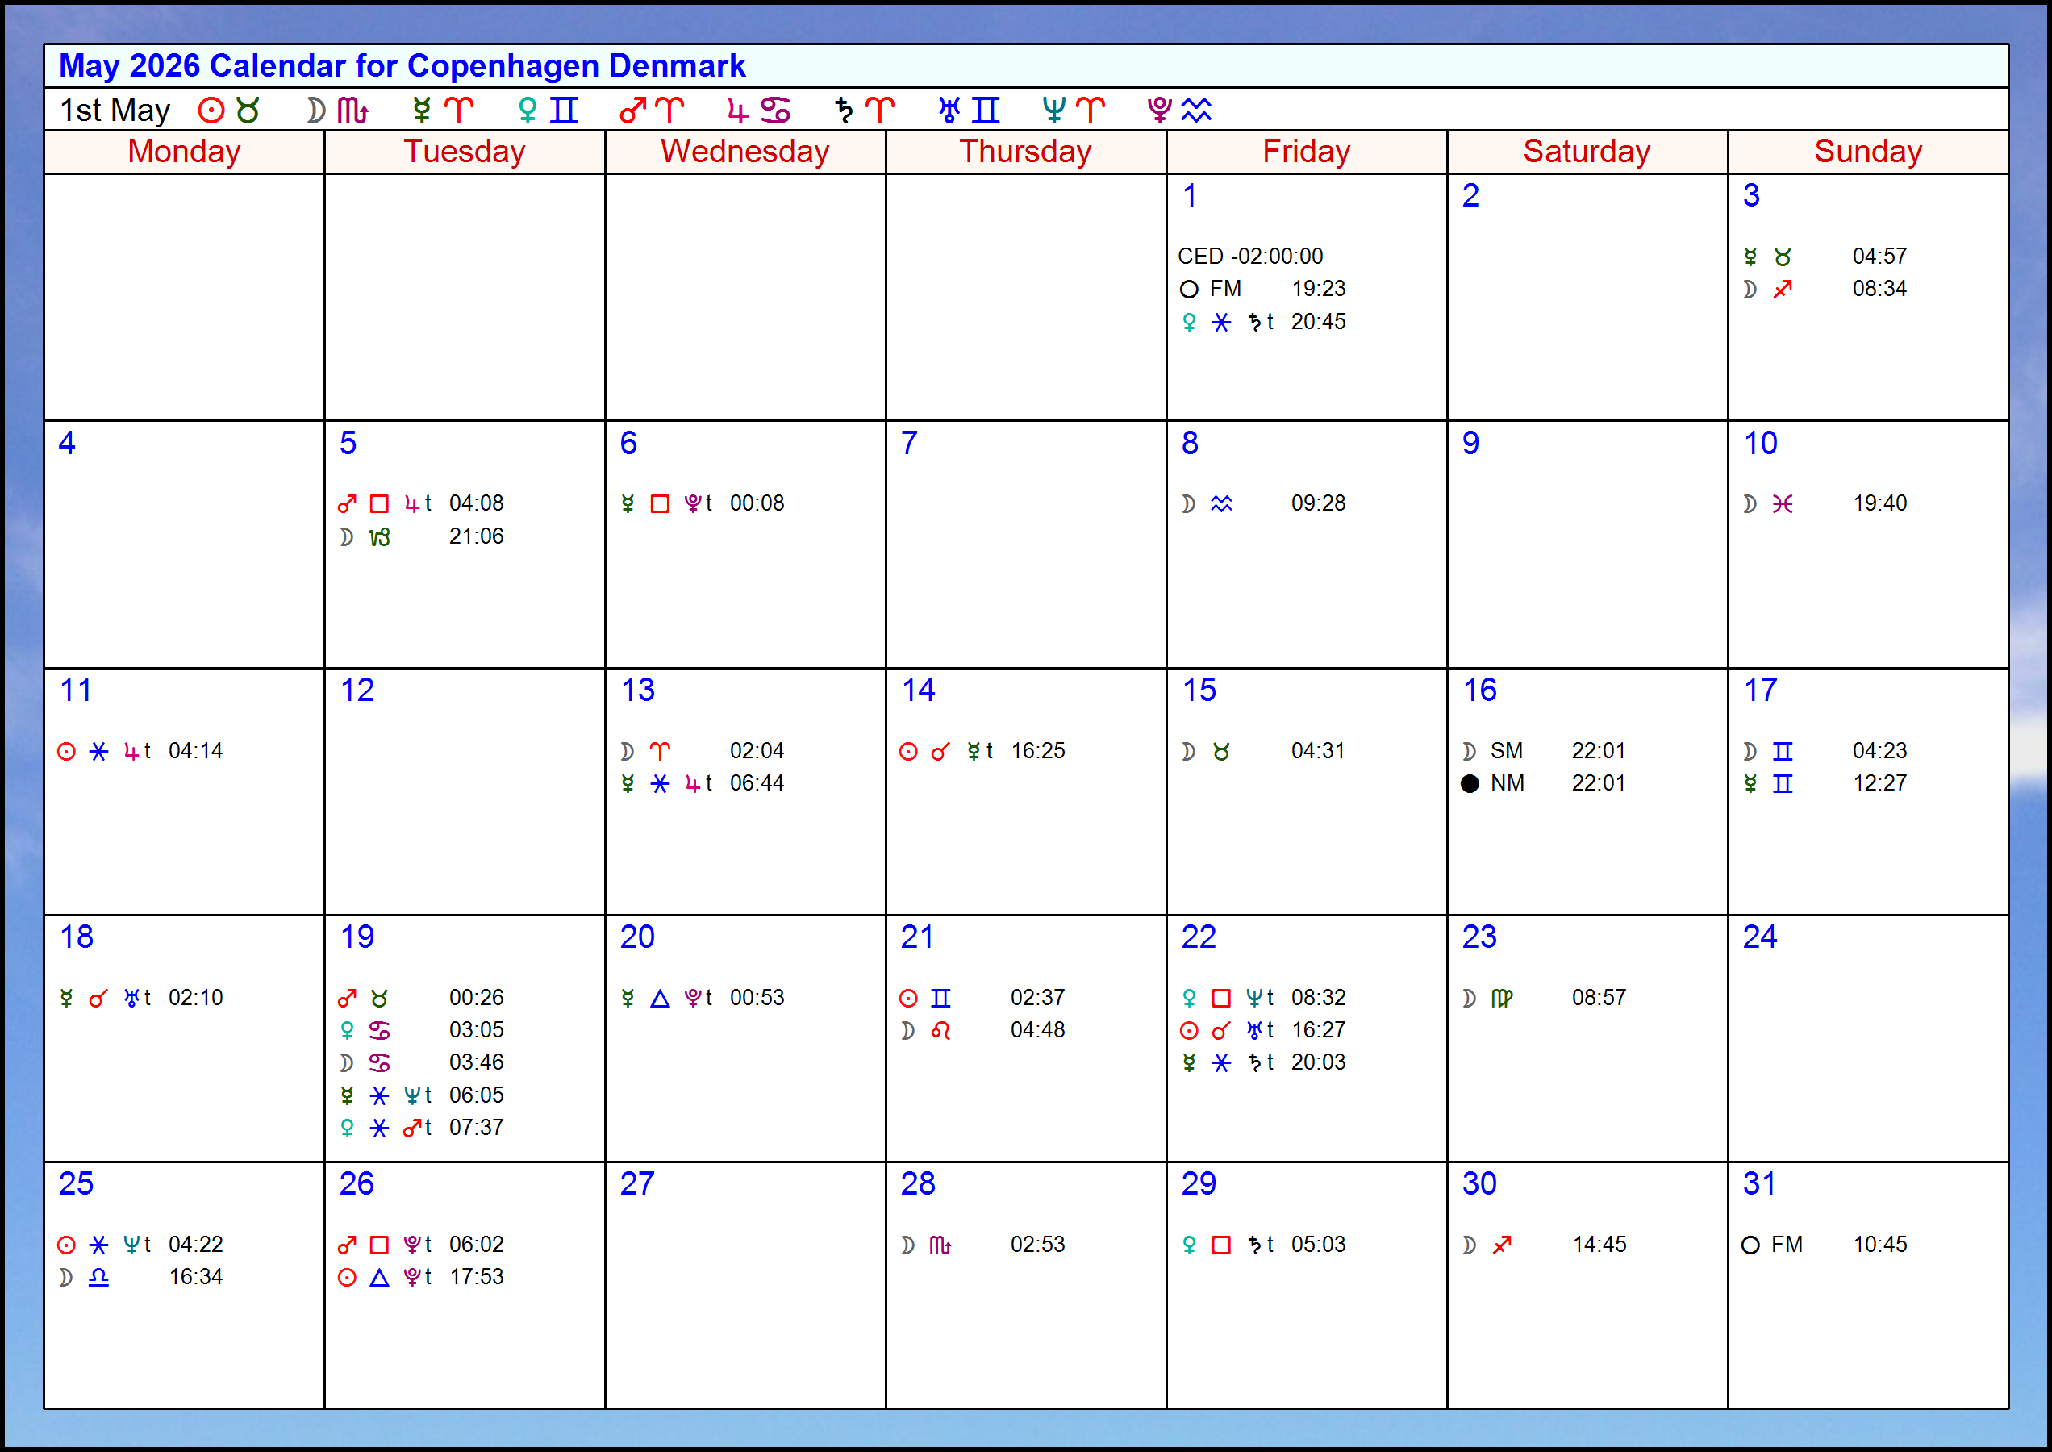Click the Leo symbol on May 21
Viewport: 2052px width, 1452px height.
pyautogui.click(x=940, y=1031)
